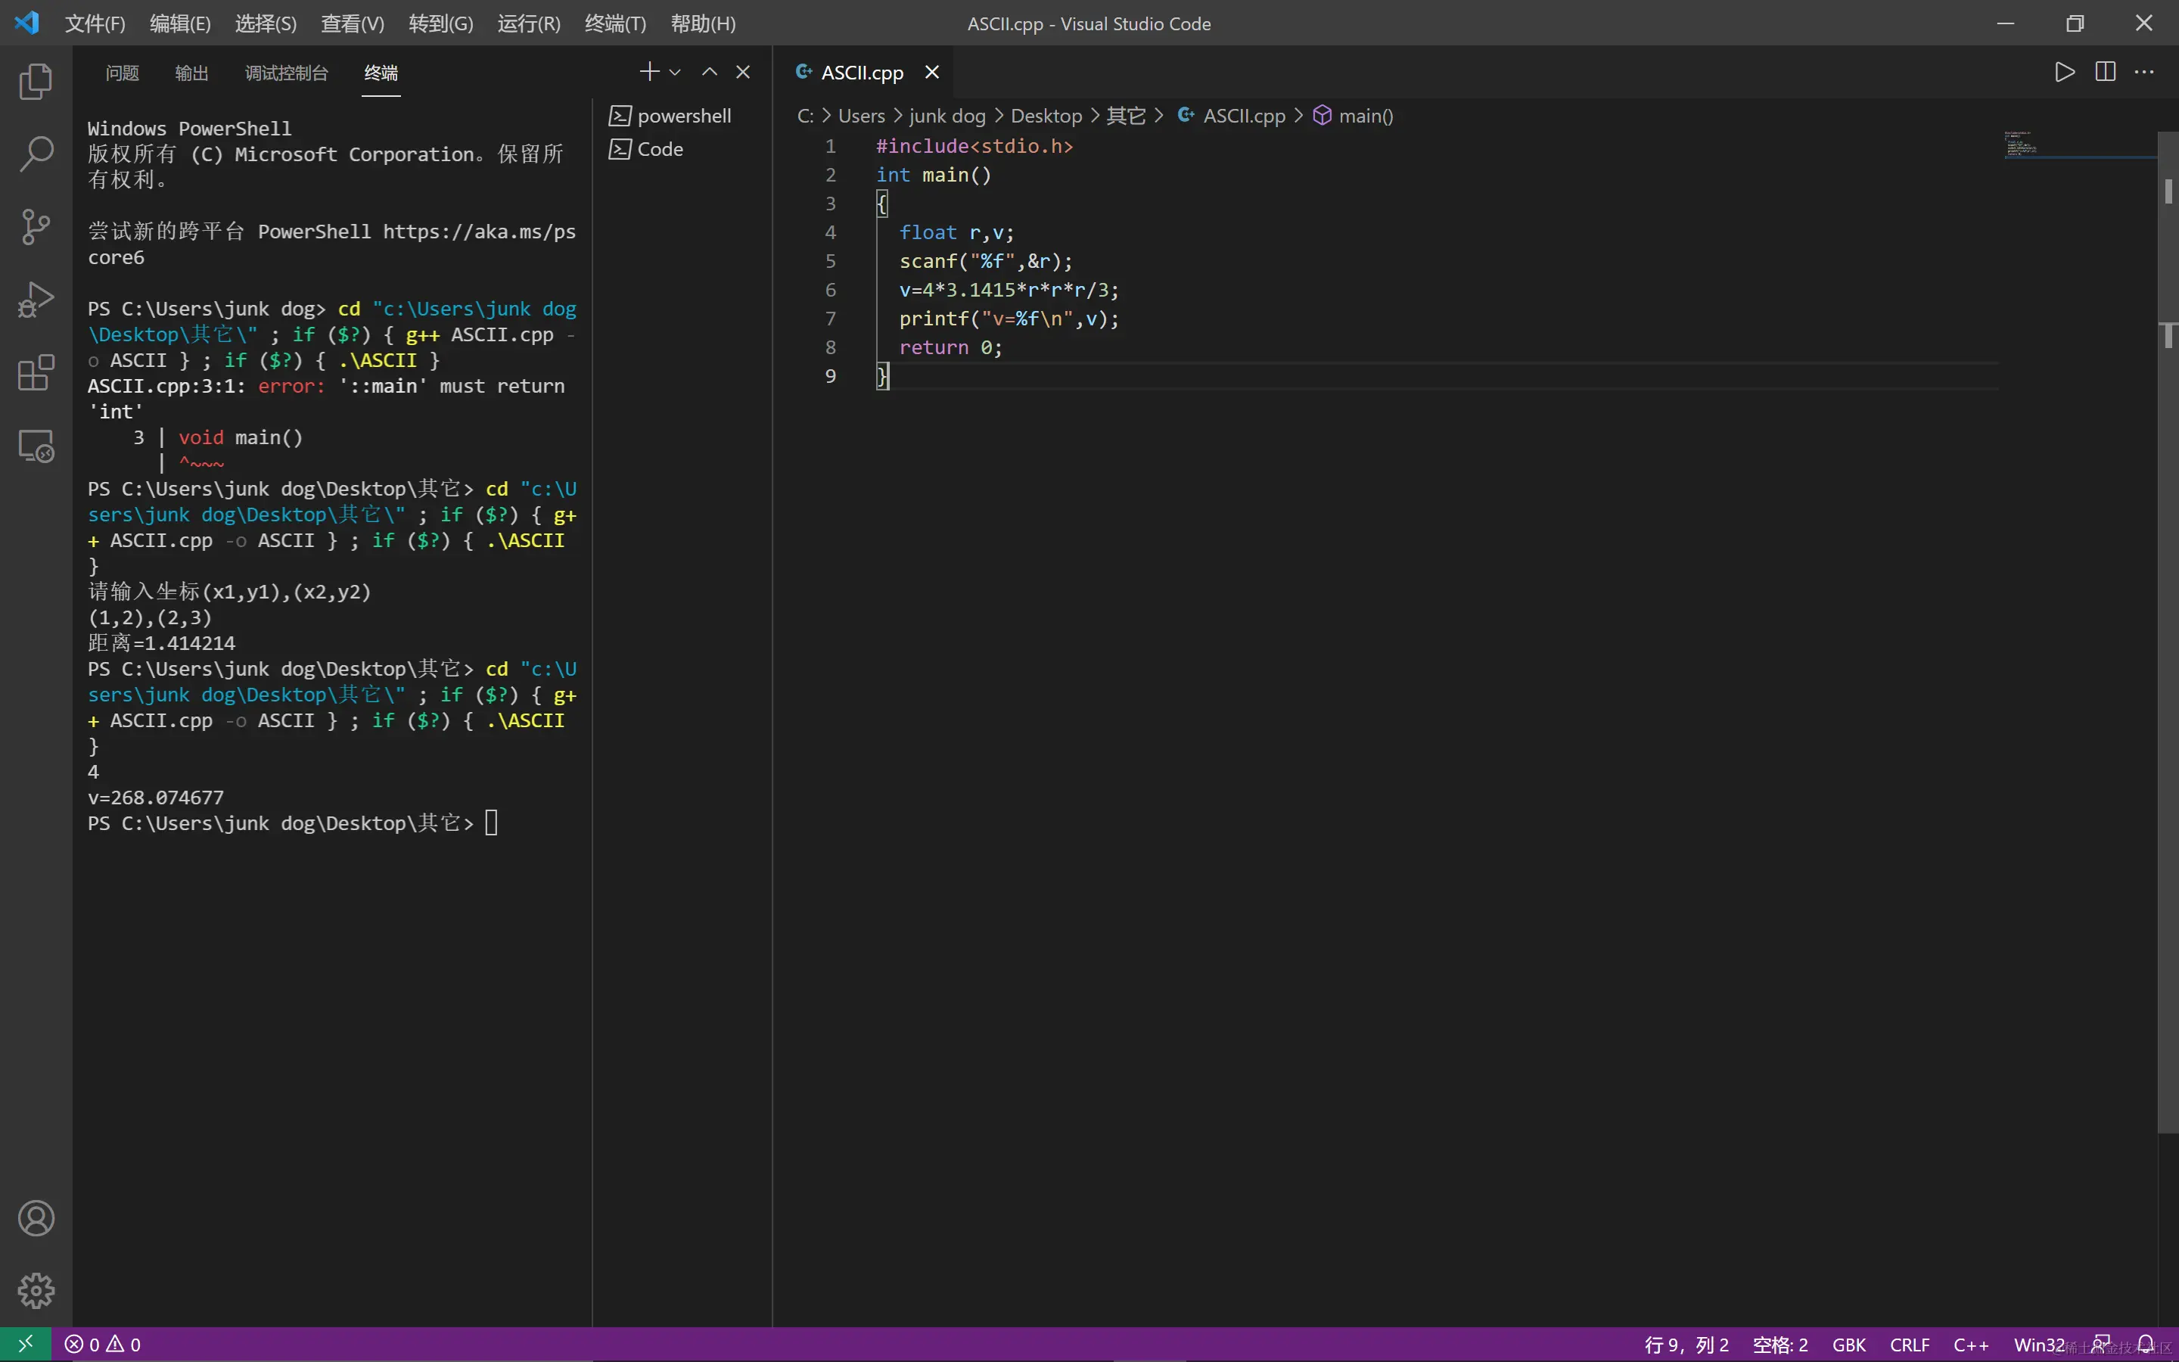Click the code minimap preview
The image size is (2179, 1362).
point(2021,144)
